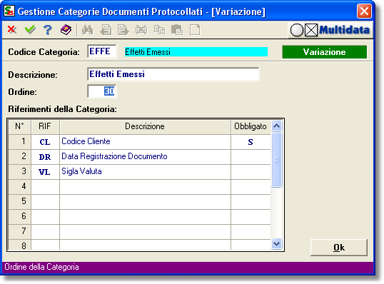Viewport: 384px width, 284px height.
Task: Click the binoculars search icon
Action: pyautogui.click(x=87, y=30)
